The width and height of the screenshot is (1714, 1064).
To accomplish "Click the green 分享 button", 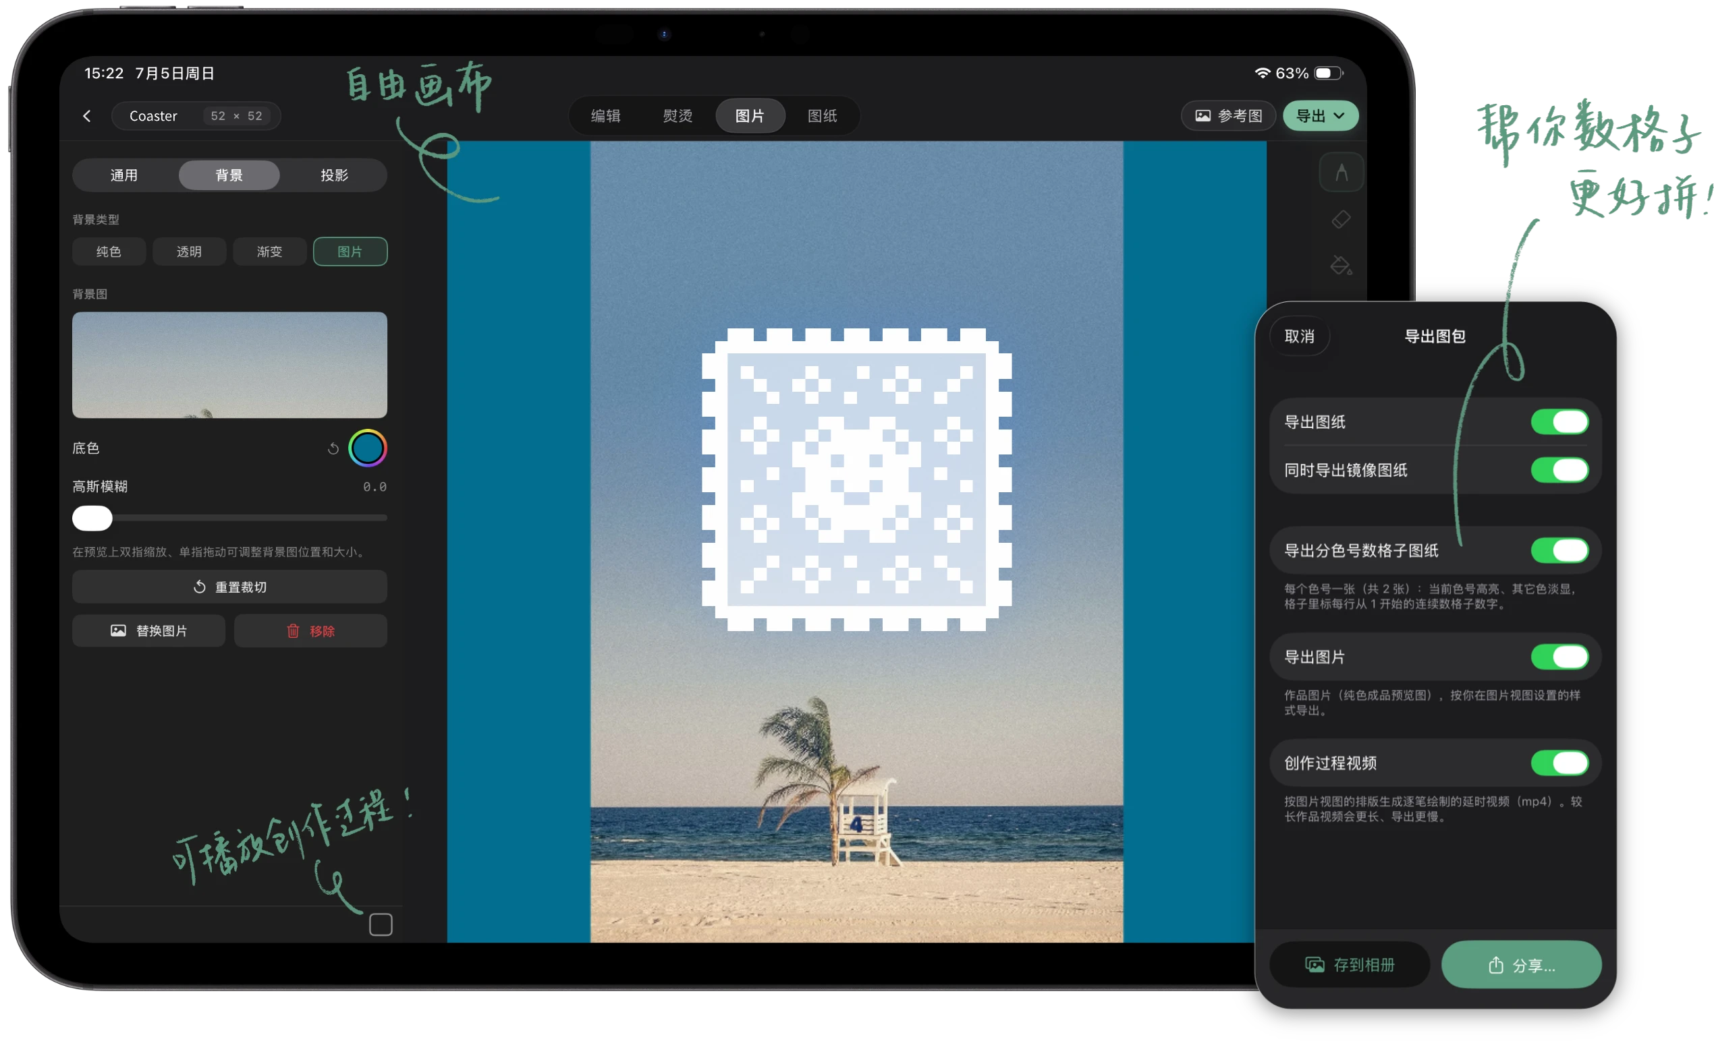I will pos(1521,965).
